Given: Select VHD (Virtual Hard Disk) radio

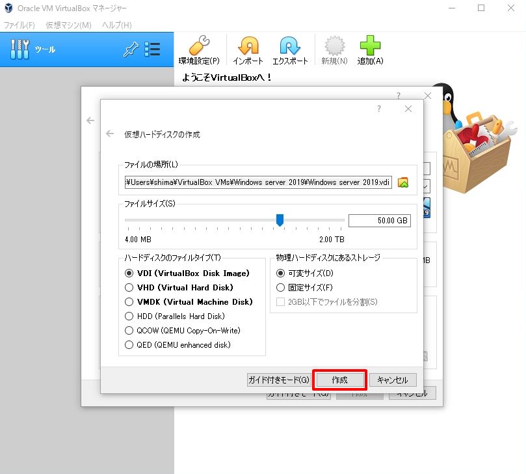Looking at the screenshot, I should pyautogui.click(x=129, y=288).
